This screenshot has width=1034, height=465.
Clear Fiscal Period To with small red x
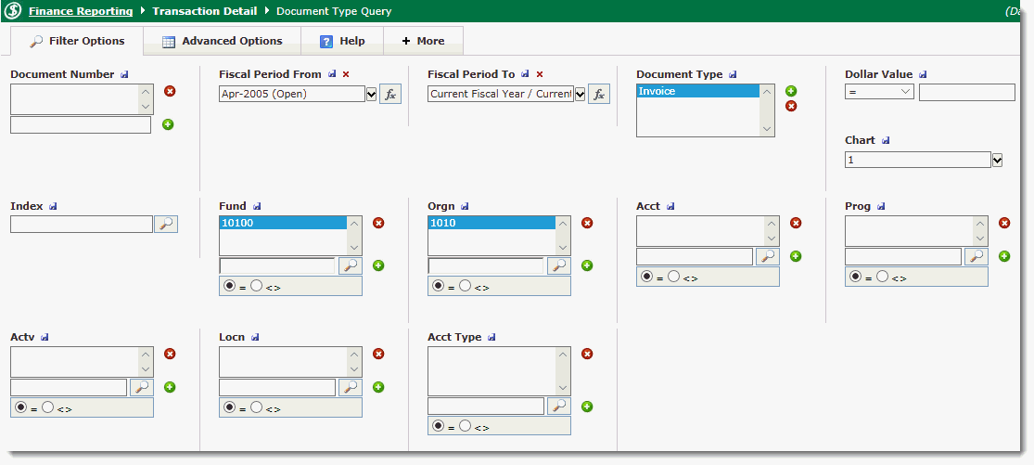[x=540, y=74]
